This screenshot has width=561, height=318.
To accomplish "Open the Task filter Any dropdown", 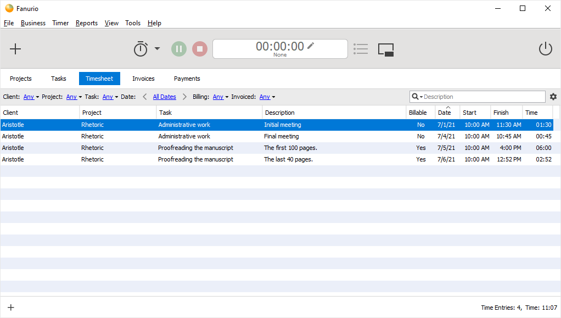I will coord(110,97).
